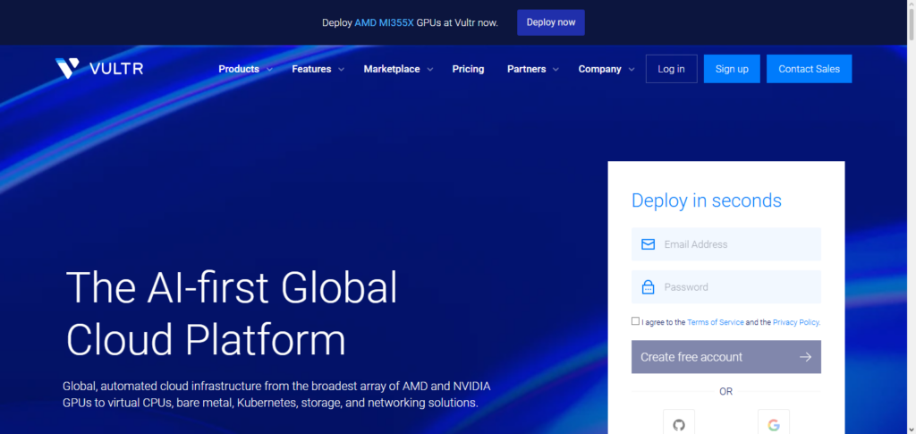This screenshot has width=916, height=434.
Task: Expand the Company menu chevron
Action: click(632, 70)
